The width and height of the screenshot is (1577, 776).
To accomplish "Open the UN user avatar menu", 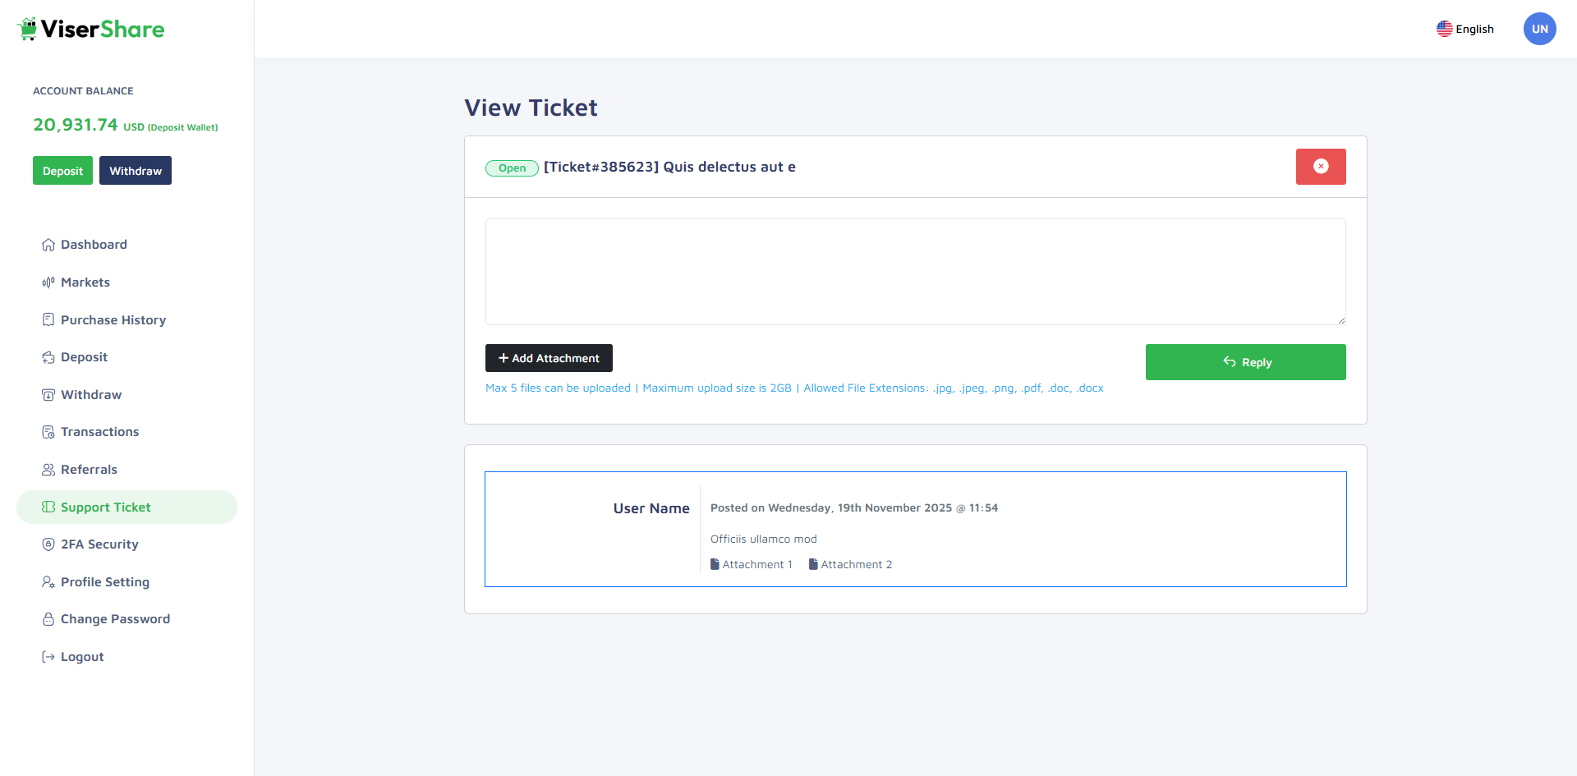I will click(x=1539, y=29).
